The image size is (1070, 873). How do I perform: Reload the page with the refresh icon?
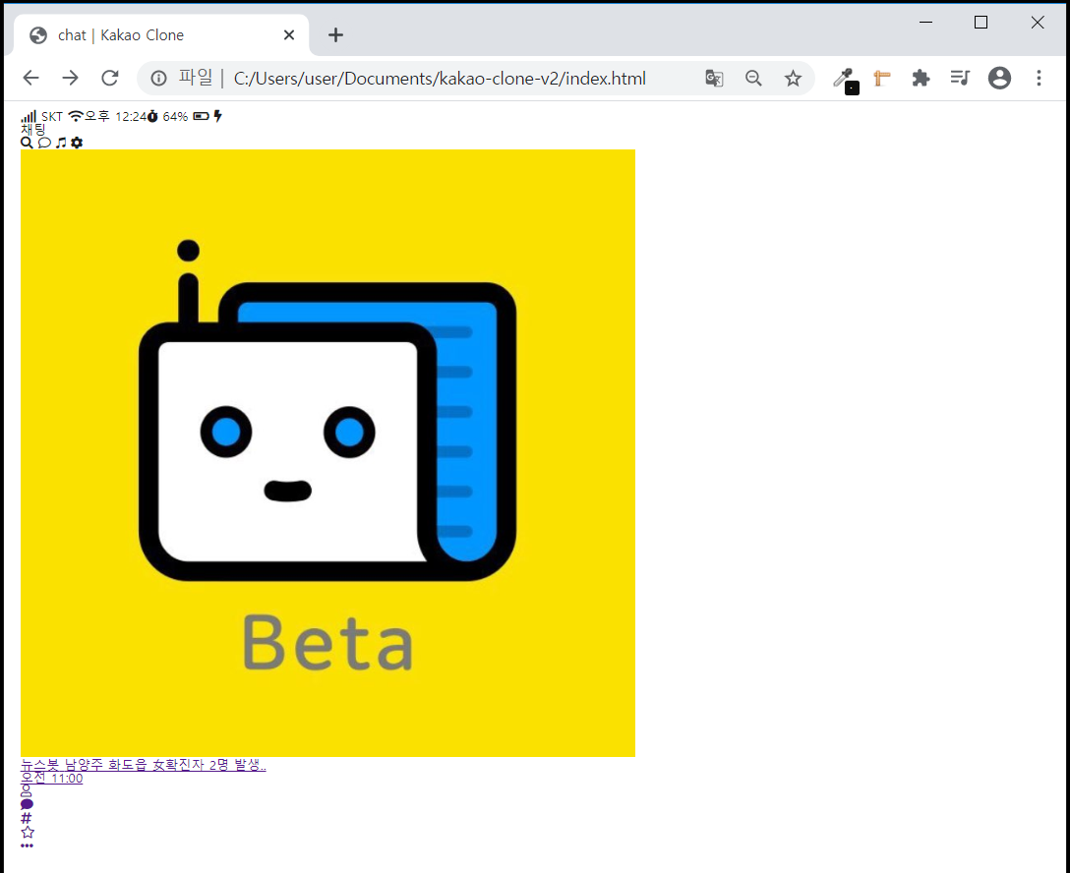(110, 78)
